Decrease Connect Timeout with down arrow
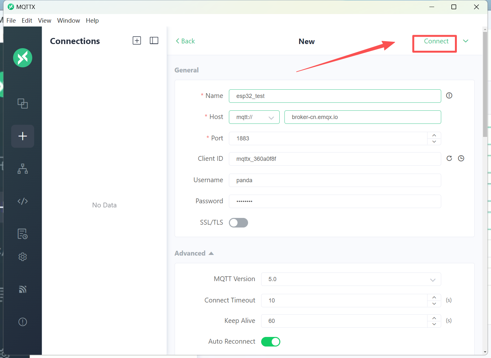Viewport: 491px width, 358px height. click(x=434, y=304)
